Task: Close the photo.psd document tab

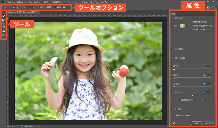Action: coord(38,12)
